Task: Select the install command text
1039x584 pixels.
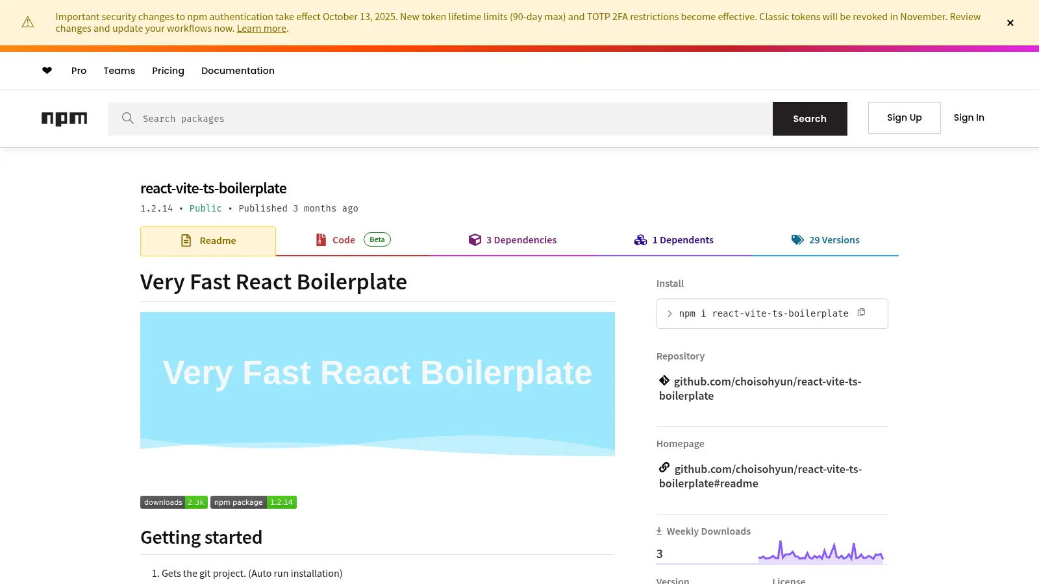Action: click(764, 313)
